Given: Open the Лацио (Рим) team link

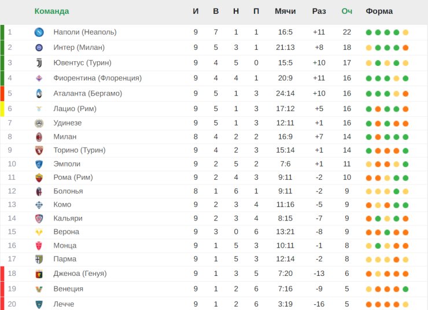Looking at the screenshot, I should point(75,109).
